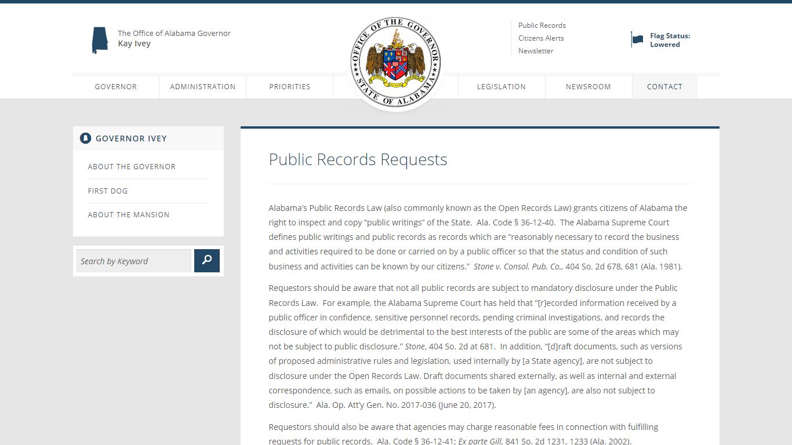The width and height of the screenshot is (792, 445).
Task: Open the Newsroom menu
Action: (x=588, y=87)
